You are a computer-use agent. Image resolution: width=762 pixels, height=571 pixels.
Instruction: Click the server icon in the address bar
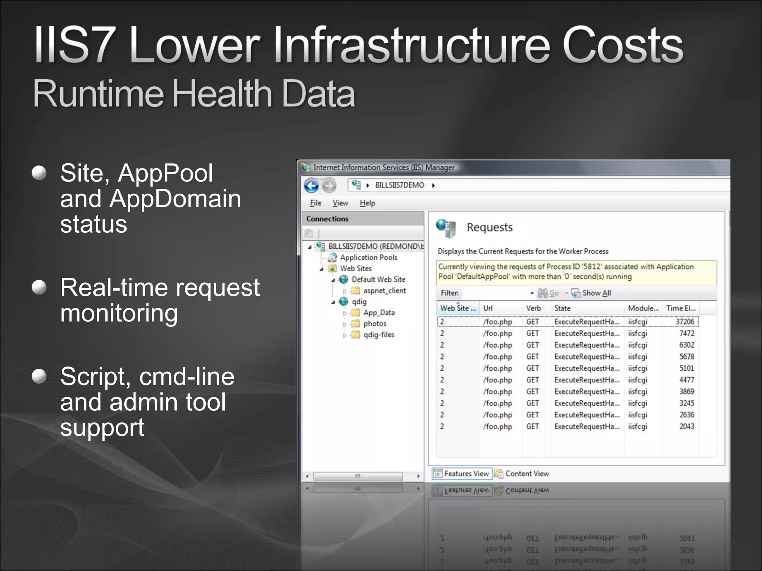[x=356, y=185]
